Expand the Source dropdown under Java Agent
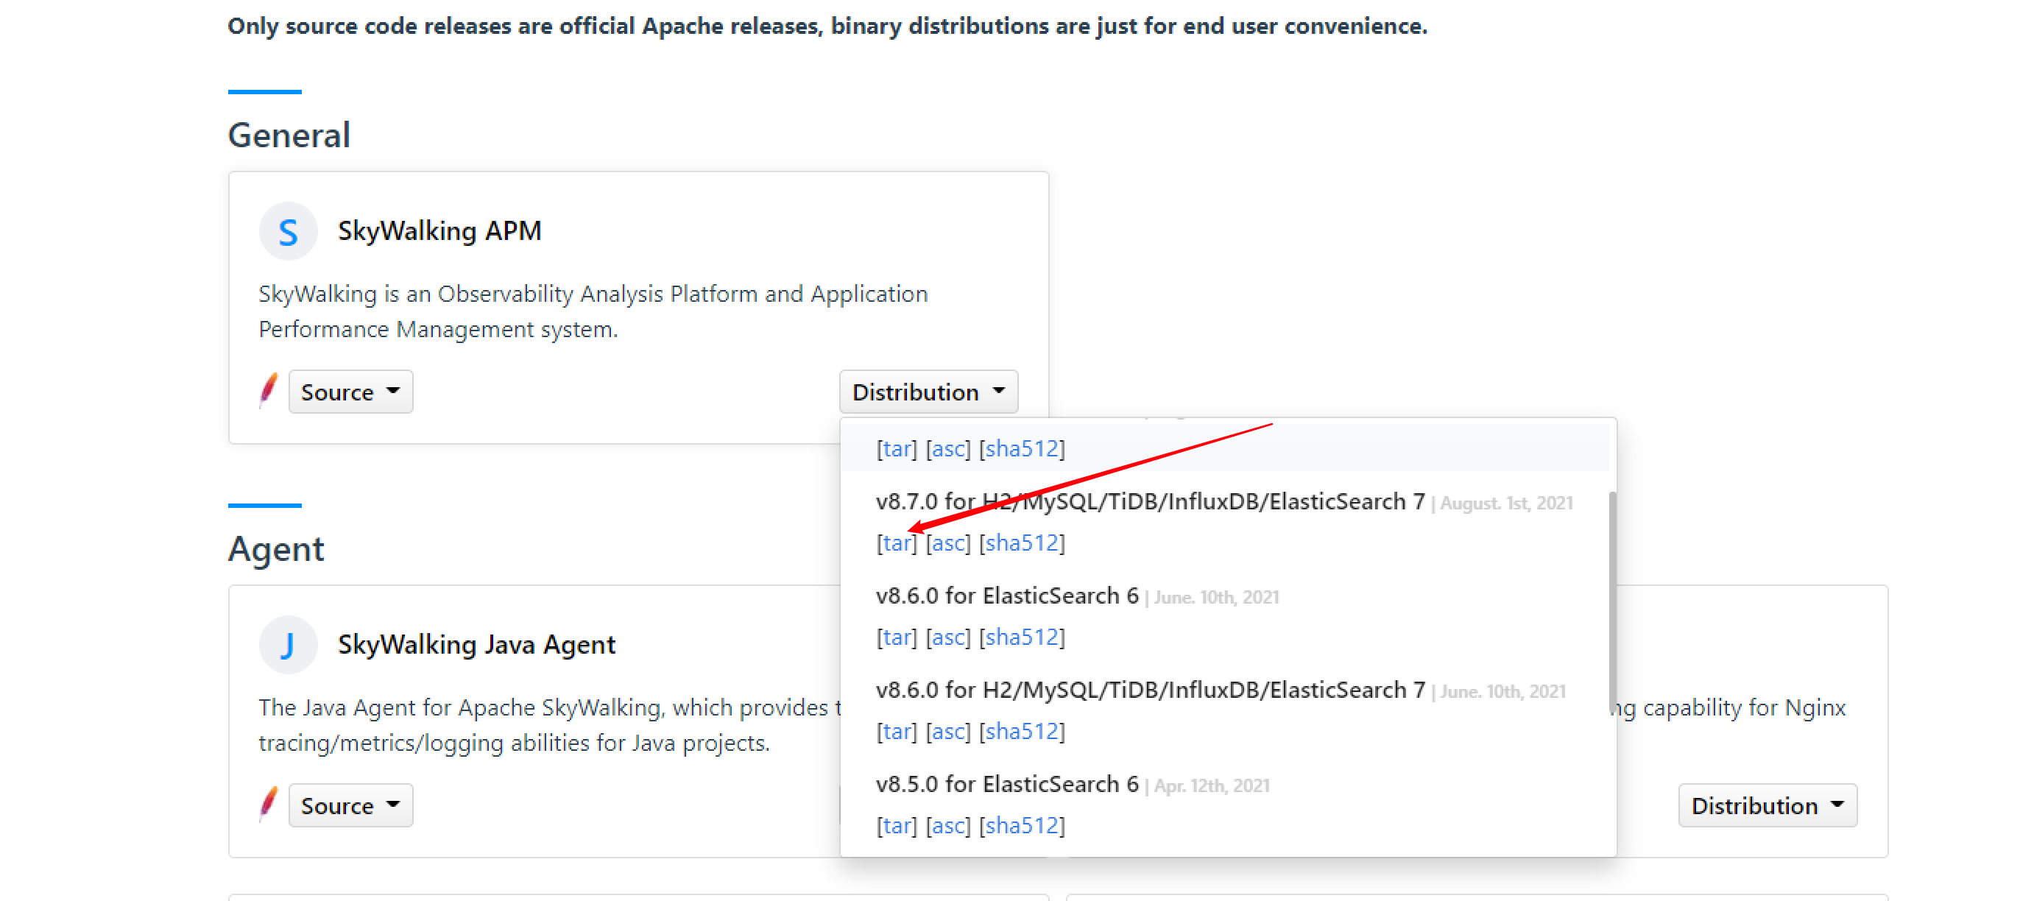Image resolution: width=2020 pixels, height=901 pixels. tap(350, 805)
